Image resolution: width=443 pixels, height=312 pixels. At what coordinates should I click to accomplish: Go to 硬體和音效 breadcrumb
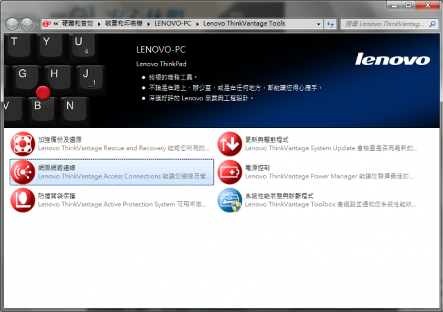tap(78, 24)
